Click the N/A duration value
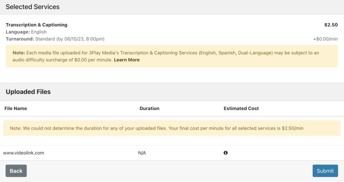Viewport: 344px width, 182px height. coord(142,153)
